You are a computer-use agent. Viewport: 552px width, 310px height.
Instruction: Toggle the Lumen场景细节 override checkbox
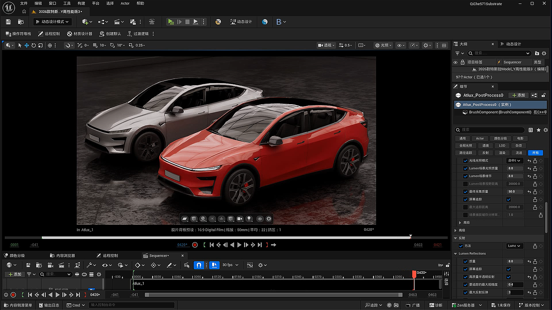point(465,176)
